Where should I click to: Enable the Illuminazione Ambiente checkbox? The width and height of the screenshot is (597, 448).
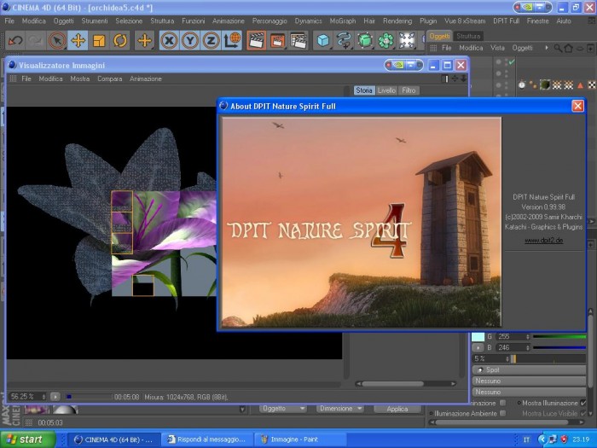pyautogui.click(x=503, y=413)
